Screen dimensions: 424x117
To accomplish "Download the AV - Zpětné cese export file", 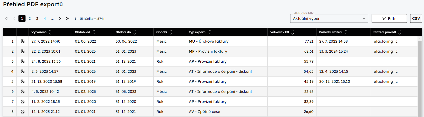I will point(23,112).
